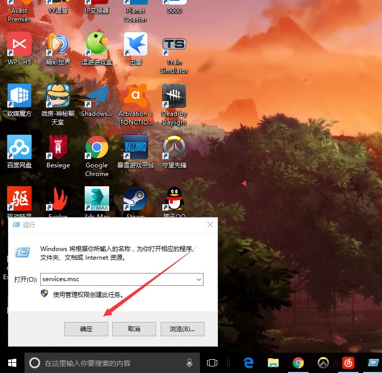Click the 取消 button in Run dialog
Screen dimensions: 382x373
(x=134, y=329)
